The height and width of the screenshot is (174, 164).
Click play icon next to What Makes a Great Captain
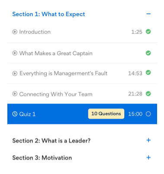pyautogui.click(x=15, y=53)
